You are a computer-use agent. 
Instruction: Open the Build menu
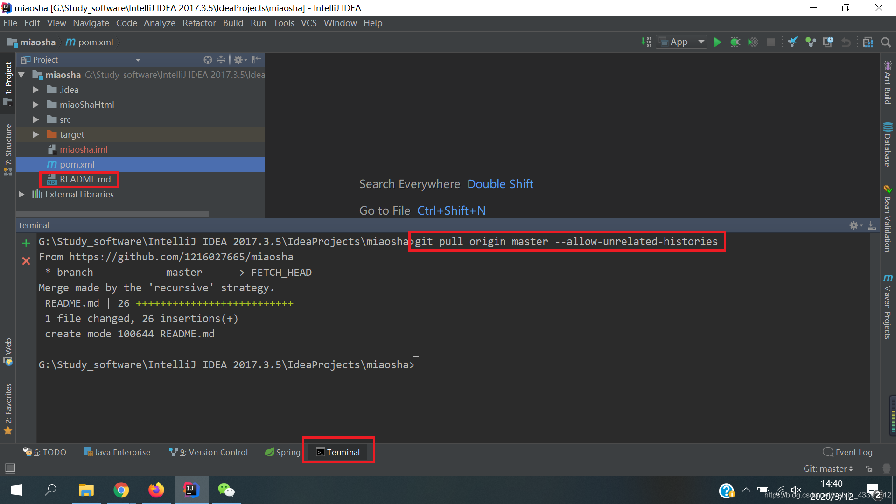click(x=233, y=23)
